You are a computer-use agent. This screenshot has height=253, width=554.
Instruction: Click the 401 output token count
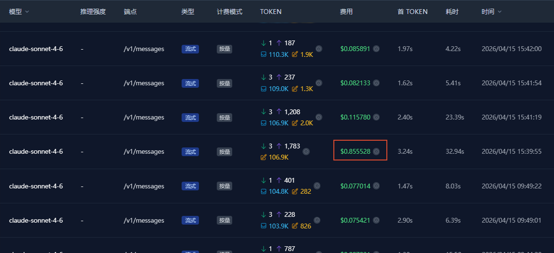290,180
